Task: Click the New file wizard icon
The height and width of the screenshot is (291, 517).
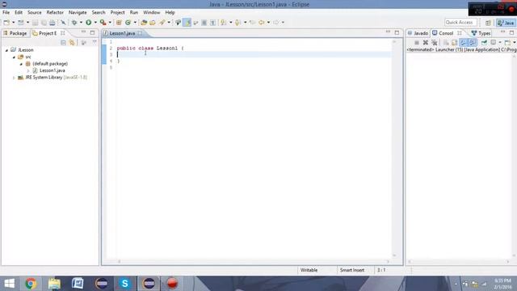Action: (x=6, y=23)
